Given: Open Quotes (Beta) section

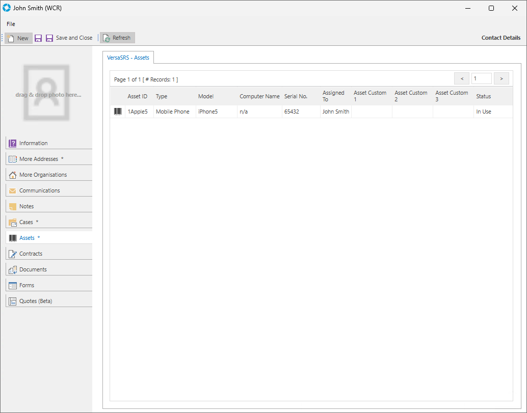Looking at the screenshot, I should pyautogui.click(x=36, y=301).
